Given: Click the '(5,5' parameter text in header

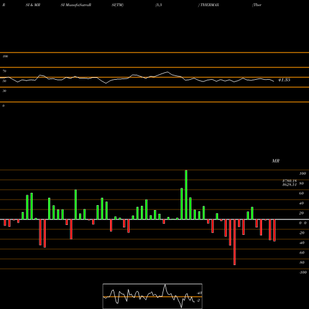Looking at the screenshot, I should (x=159, y=5).
